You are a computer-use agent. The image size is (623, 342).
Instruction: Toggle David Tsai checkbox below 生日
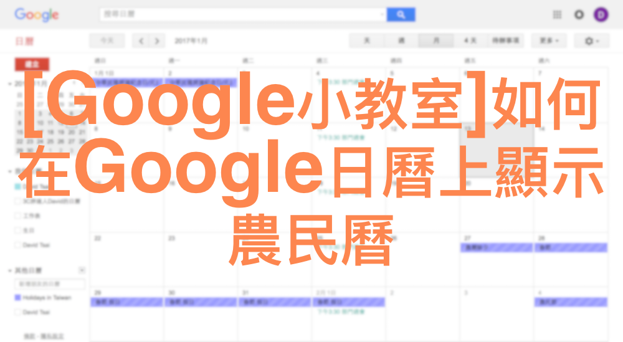click(x=17, y=245)
